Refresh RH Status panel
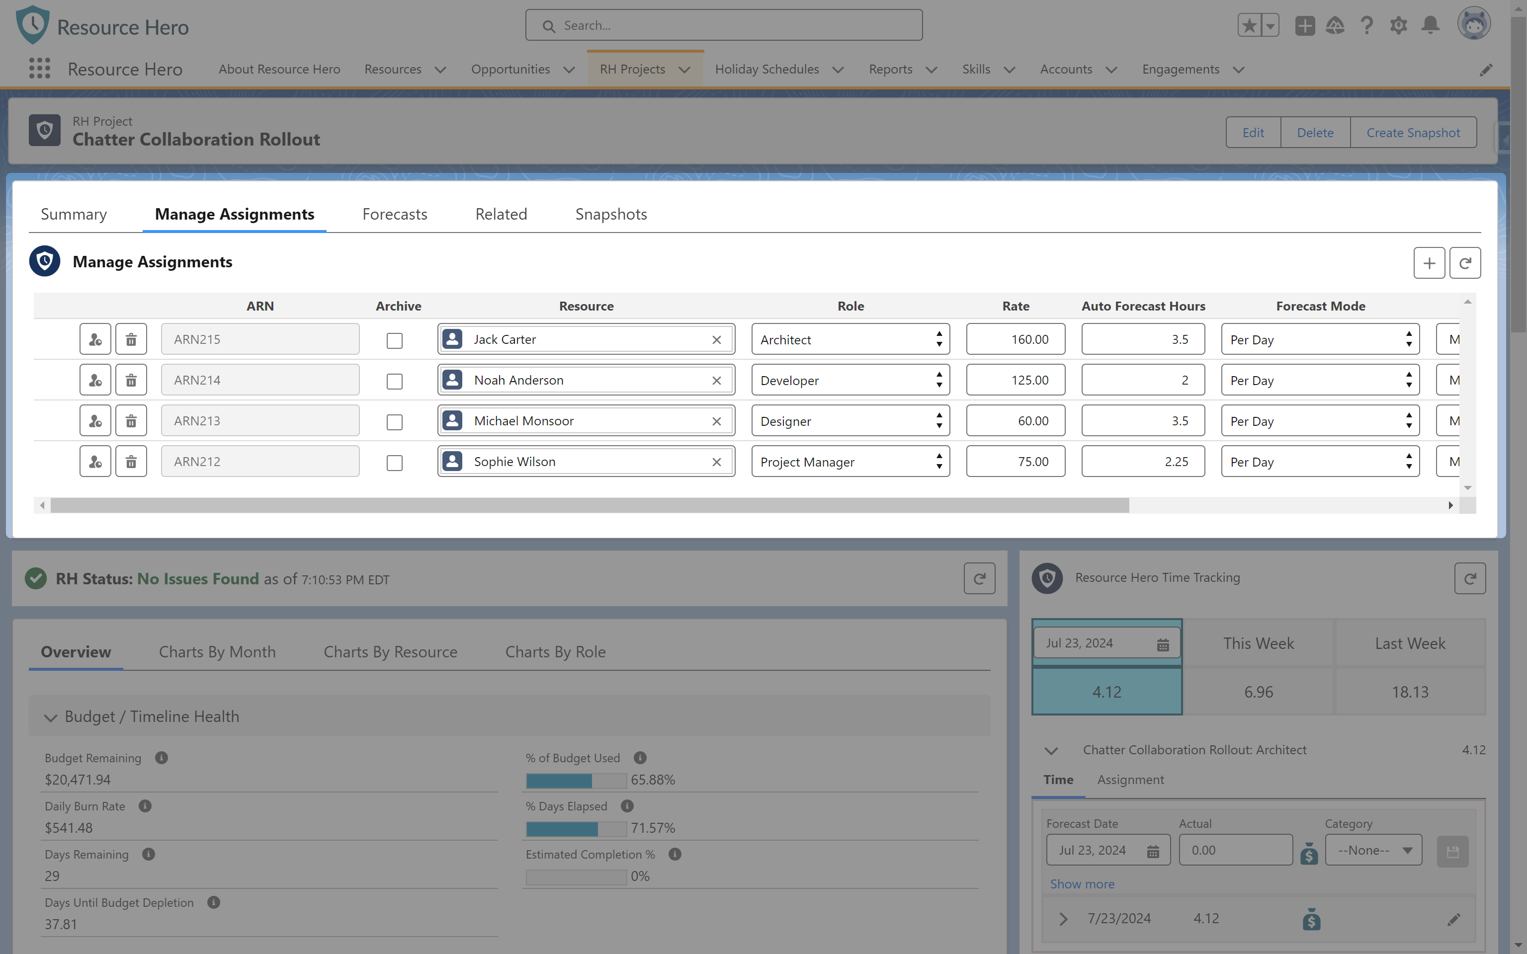This screenshot has width=1527, height=954. click(x=980, y=578)
